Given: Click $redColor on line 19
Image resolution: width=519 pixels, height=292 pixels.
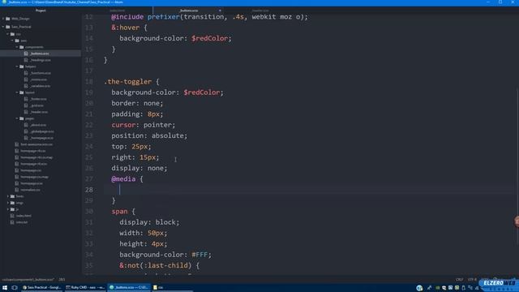Looking at the screenshot, I should click(202, 92).
